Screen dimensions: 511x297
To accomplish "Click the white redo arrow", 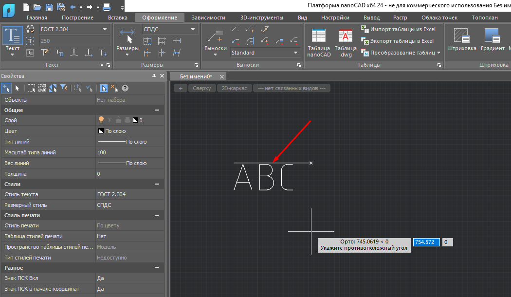I will [90, 7].
